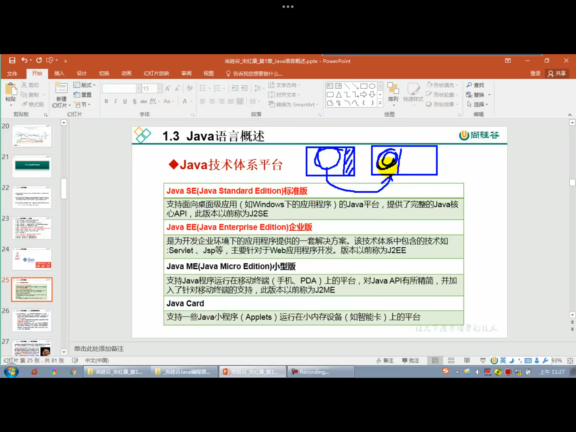Switch to the 切换 ribbon tab

coord(104,74)
